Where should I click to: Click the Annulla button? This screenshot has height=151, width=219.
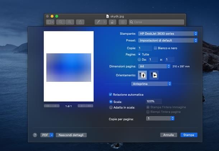(x=169, y=135)
